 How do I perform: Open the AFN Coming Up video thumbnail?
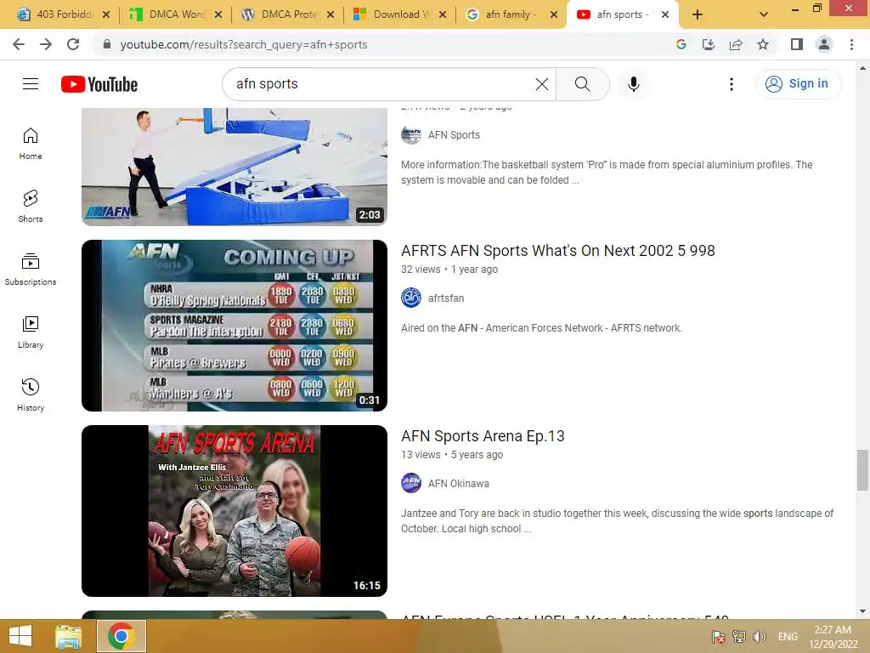pyautogui.click(x=234, y=326)
